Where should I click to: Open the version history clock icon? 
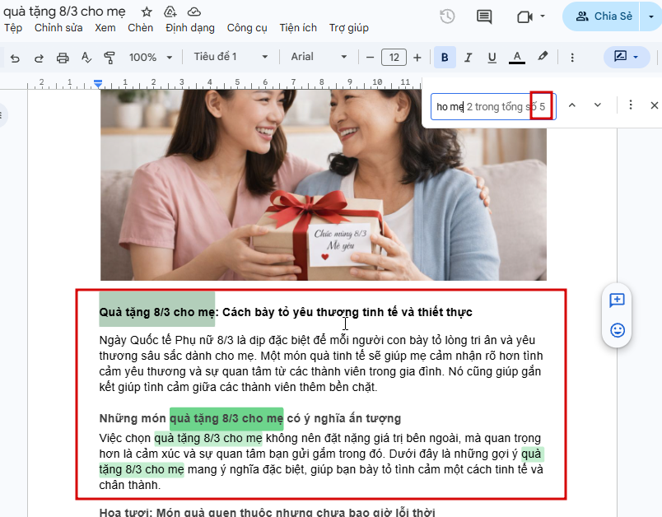pos(447,16)
